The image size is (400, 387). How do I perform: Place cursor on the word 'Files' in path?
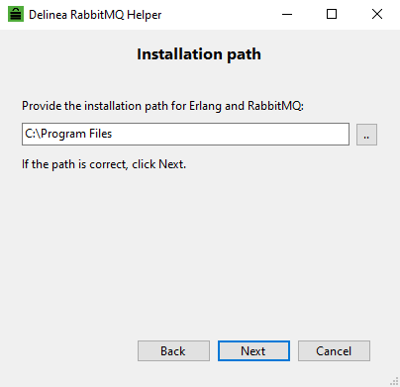101,134
